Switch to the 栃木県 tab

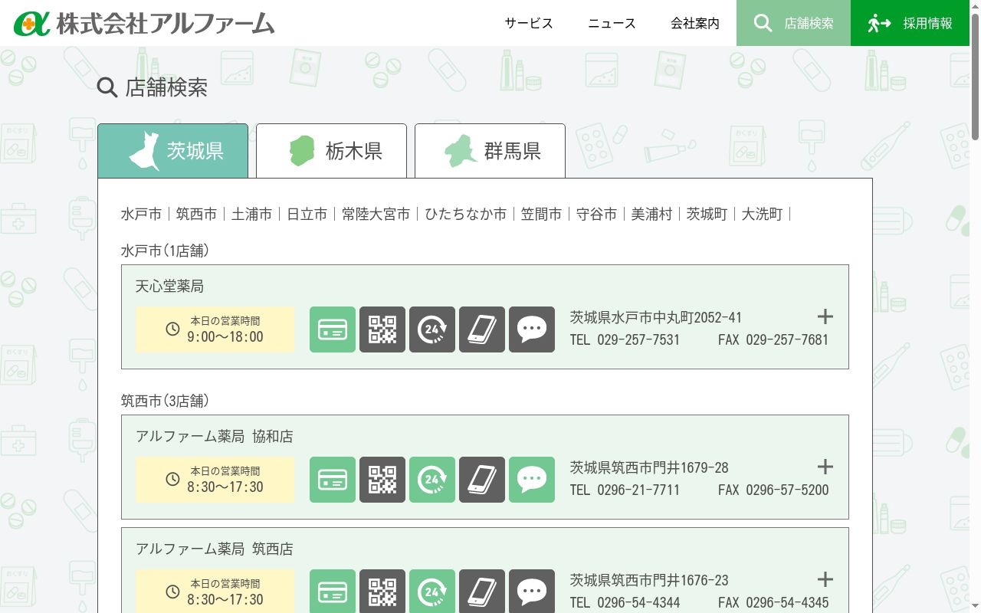coord(331,151)
